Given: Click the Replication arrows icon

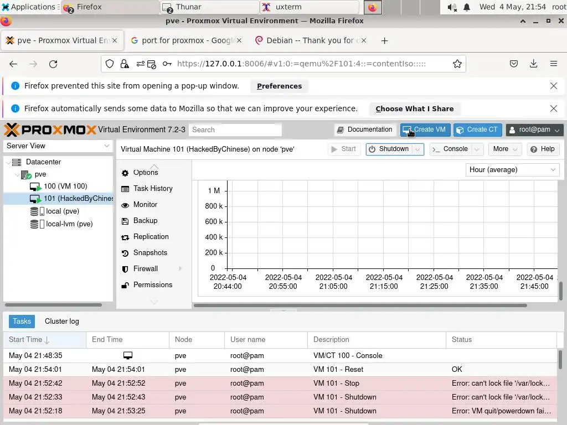Looking at the screenshot, I should coord(125,237).
